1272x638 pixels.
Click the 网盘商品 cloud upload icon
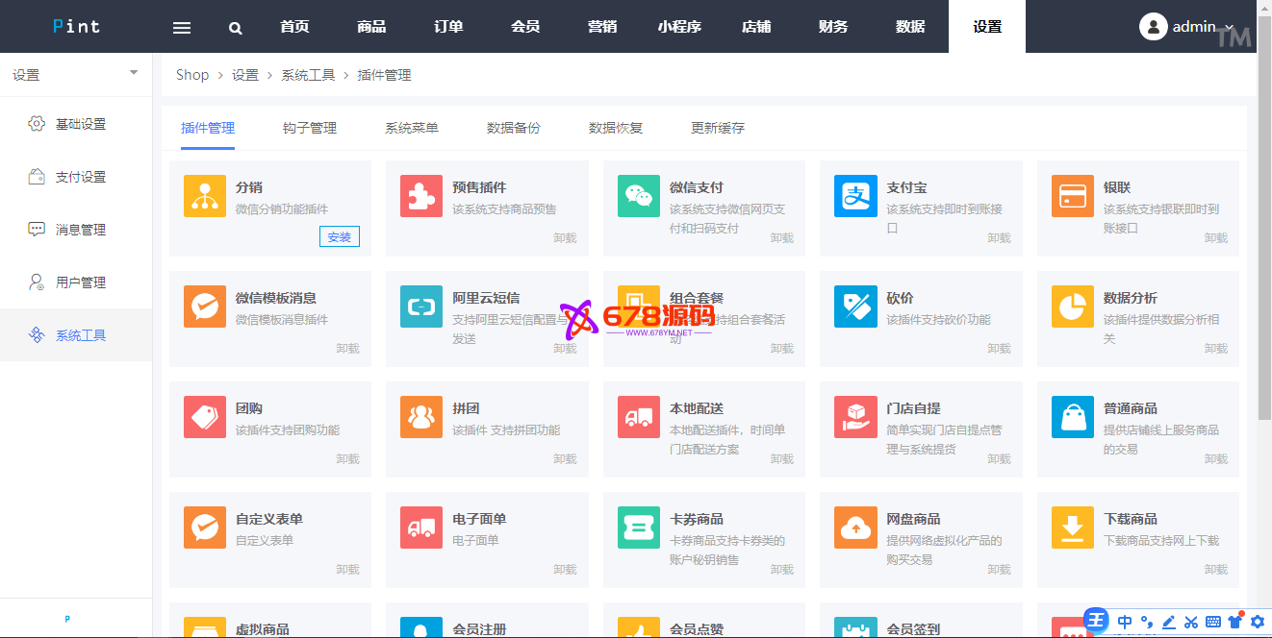pyautogui.click(x=855, y=528)
